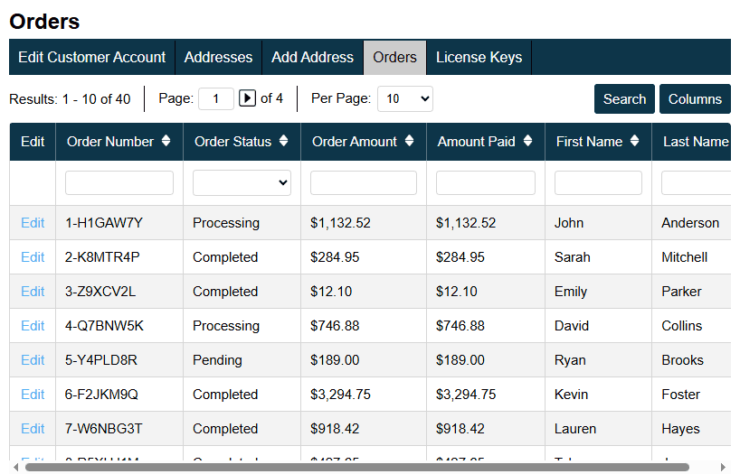The width and height of the screenshot is (740, 474).
Task: Click the Columns button
Action: [695, 99]
